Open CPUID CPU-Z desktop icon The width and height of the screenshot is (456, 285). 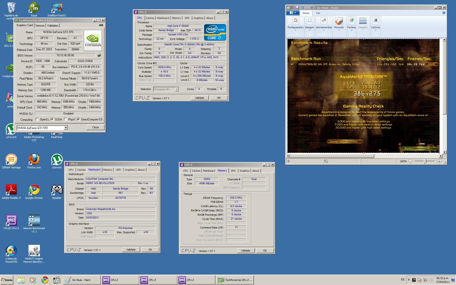pyautogui.click(x=11, y=222)
